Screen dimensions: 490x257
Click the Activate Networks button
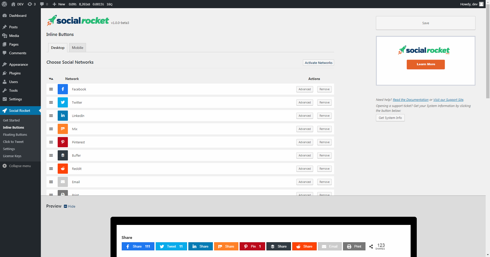pos(318,63)
